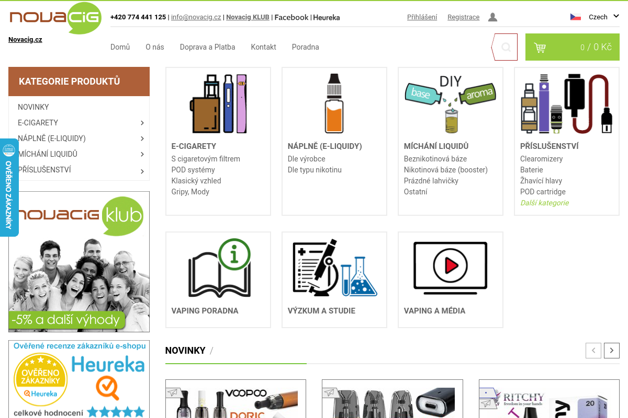This screenshot has width=628, height=418.
Task: Follow the Další kategorie link
Action: point(544,203)
